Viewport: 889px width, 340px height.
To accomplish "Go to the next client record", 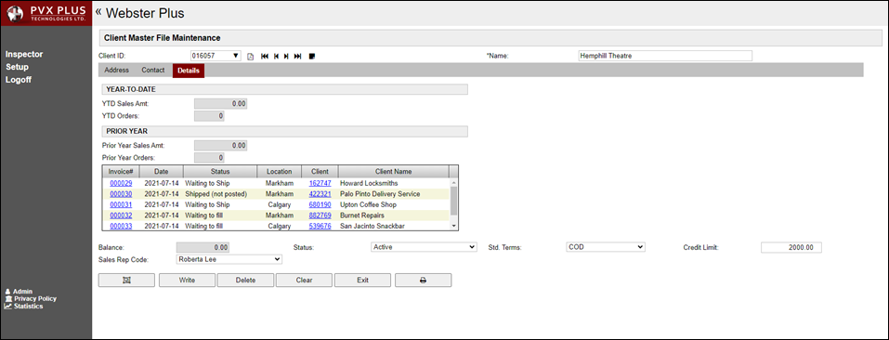I will 286,56.
